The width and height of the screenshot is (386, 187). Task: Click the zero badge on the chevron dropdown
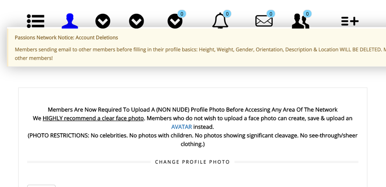point(182,14)
